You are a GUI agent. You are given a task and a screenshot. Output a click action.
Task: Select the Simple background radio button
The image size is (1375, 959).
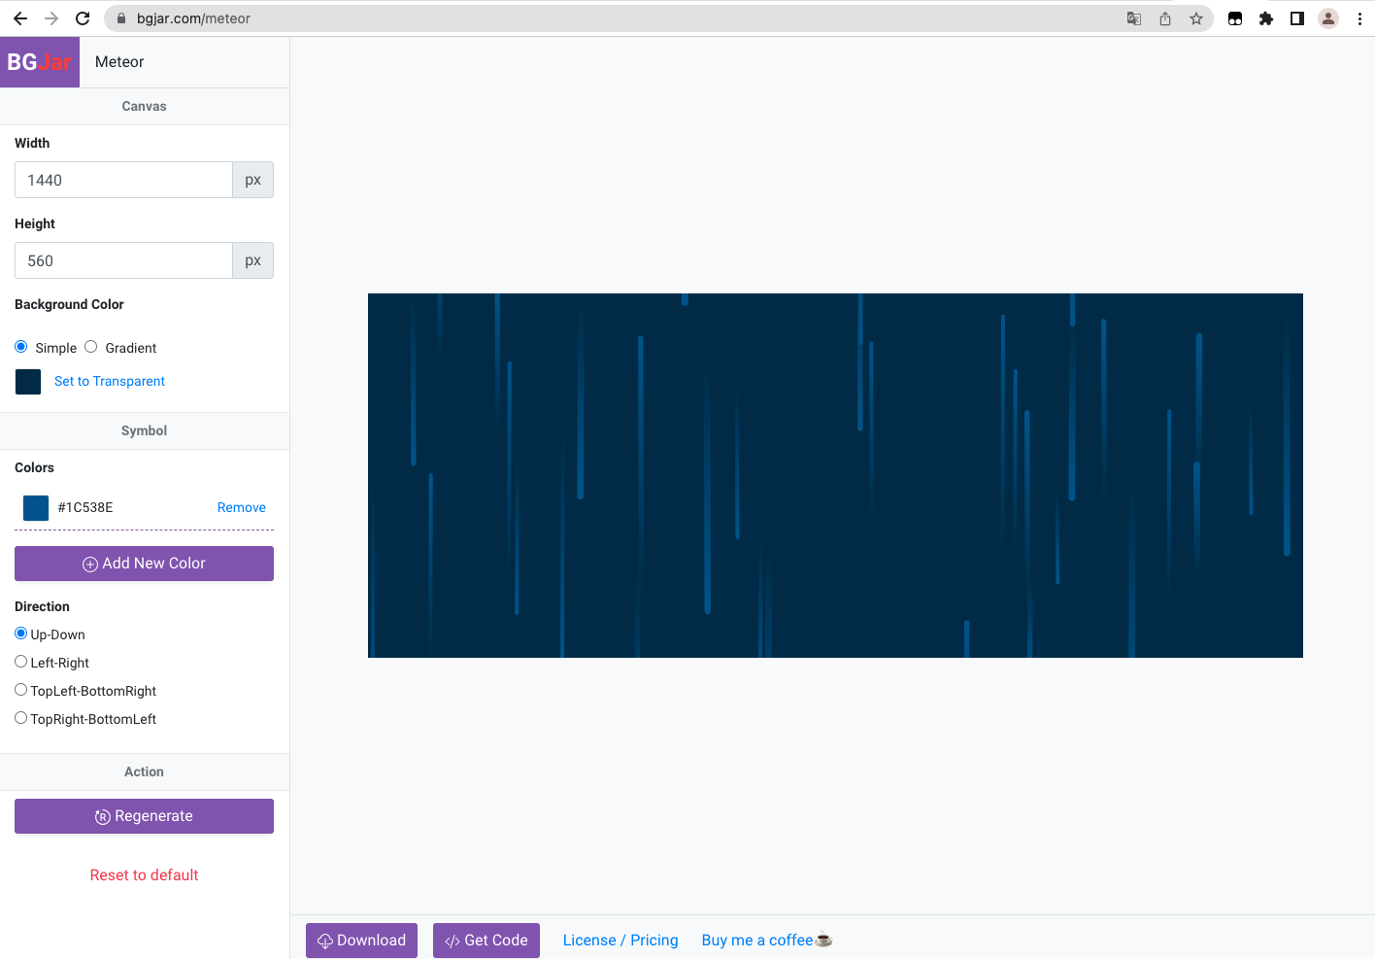(x=21, y=347)
